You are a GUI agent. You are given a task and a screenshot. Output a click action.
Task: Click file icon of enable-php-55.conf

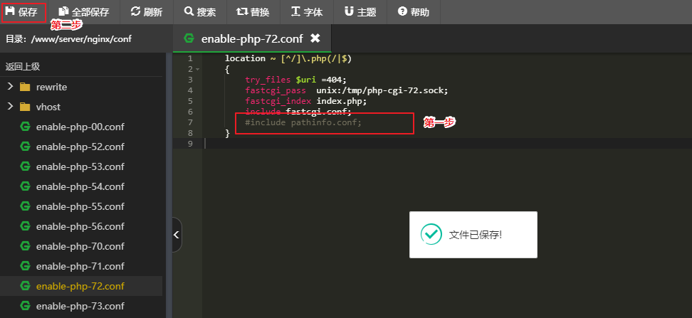tap(25, 206)
